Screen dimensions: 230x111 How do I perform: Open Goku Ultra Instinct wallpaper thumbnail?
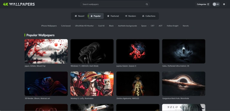click(x=184, y=51)
